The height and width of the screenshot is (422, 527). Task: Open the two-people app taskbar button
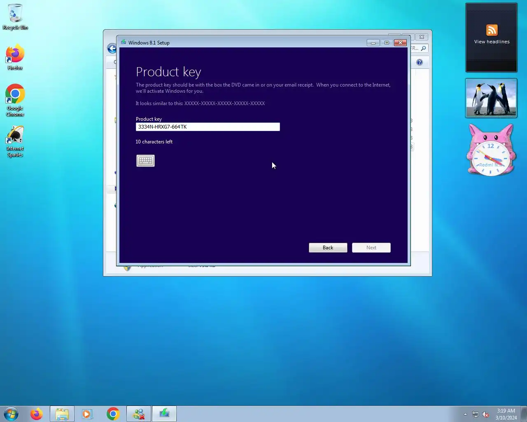click(139, 414)
